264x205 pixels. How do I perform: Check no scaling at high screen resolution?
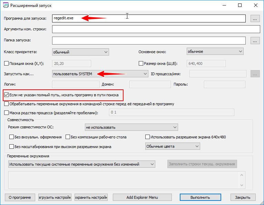click(x=11, y=147)
